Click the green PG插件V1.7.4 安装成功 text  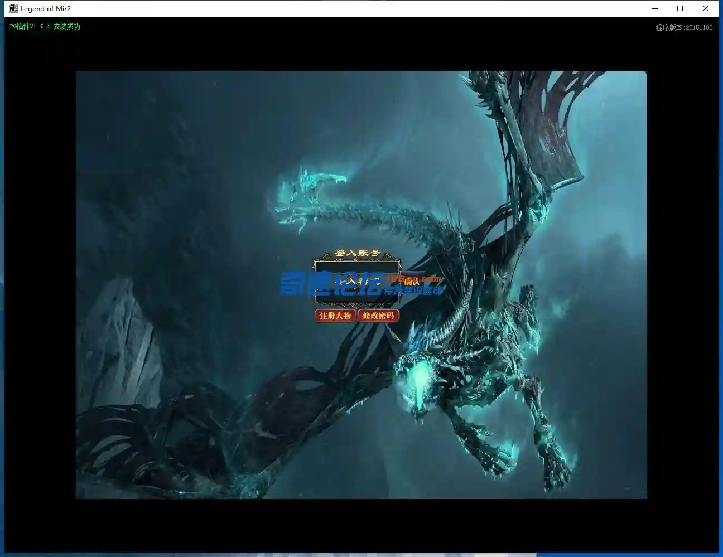[45, 26]
